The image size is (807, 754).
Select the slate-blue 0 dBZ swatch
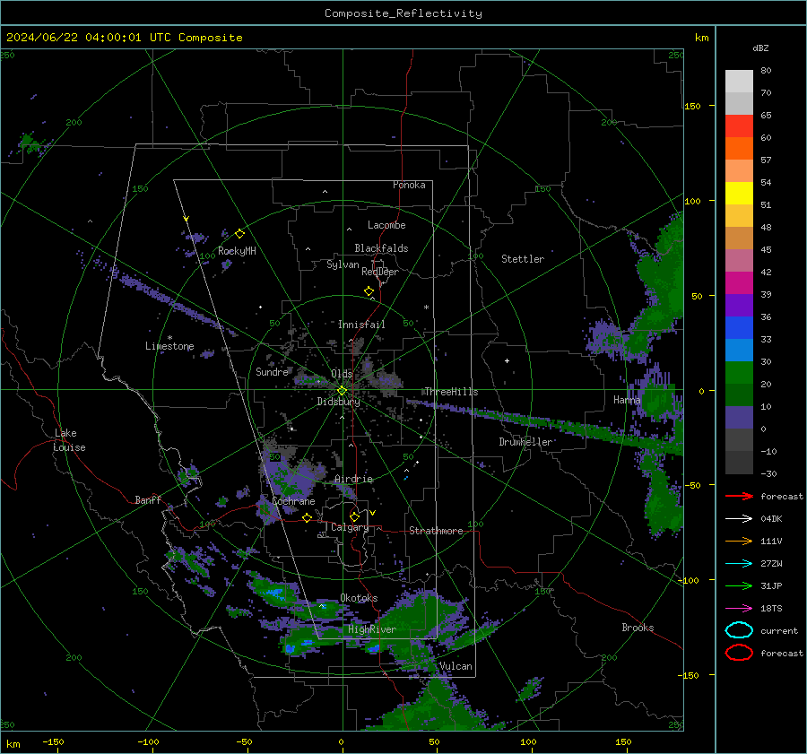739,417
